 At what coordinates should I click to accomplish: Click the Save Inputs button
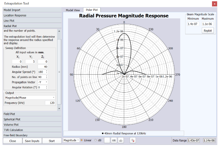(32, 141)
